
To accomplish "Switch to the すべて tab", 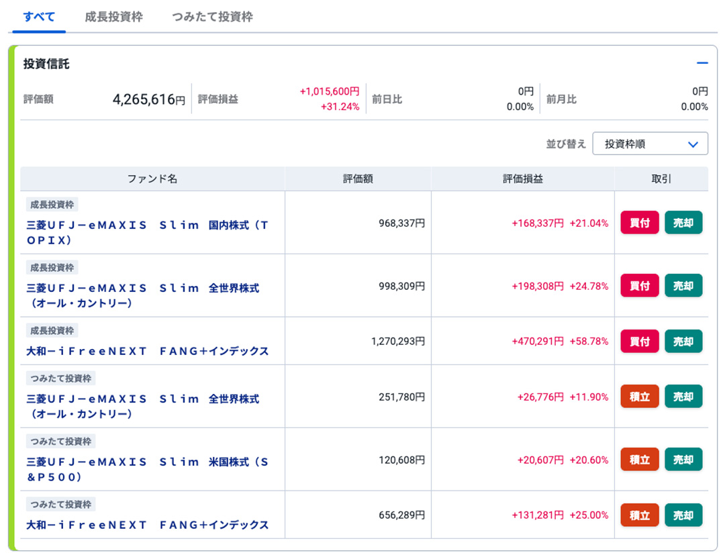I will (39, 17).
